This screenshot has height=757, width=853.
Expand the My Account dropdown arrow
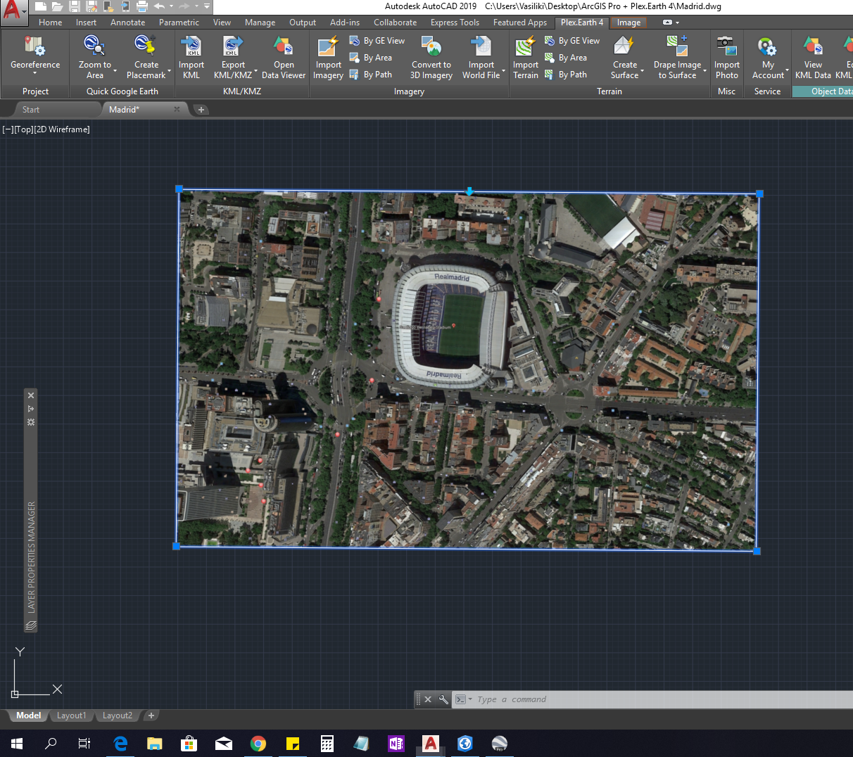pyautogui.click(x=788, y=70)
